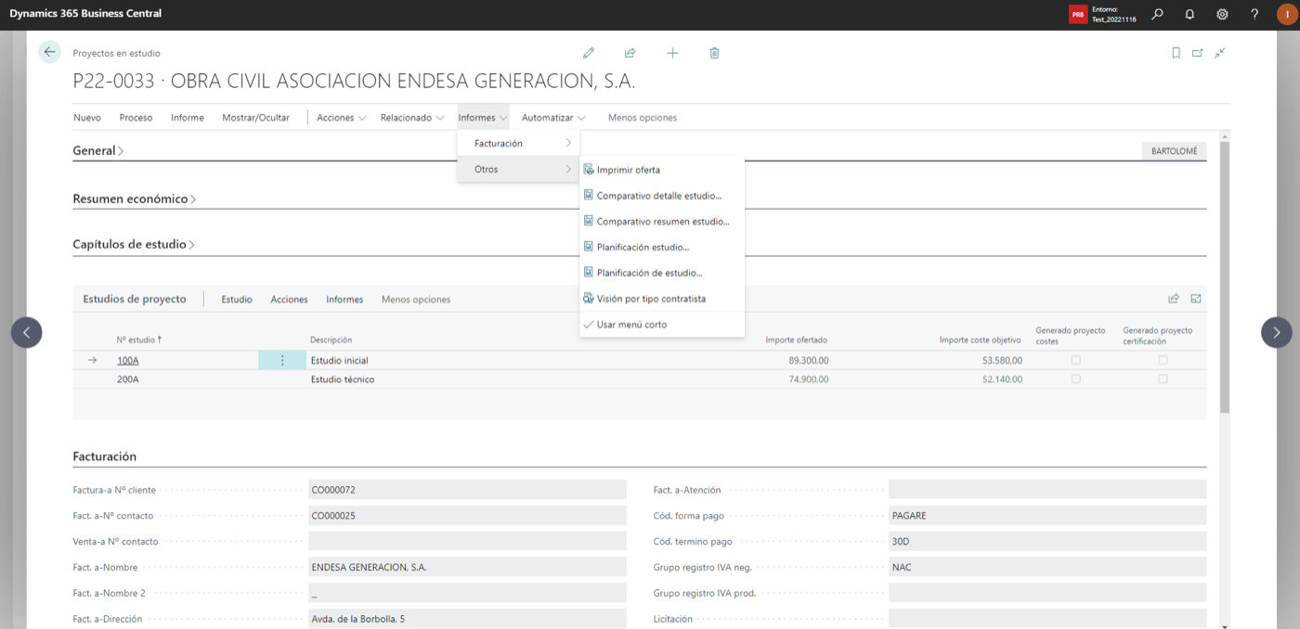Click Descripción column header
The height and width of the screenshot is (629, 1300).
tap(331, 340)
